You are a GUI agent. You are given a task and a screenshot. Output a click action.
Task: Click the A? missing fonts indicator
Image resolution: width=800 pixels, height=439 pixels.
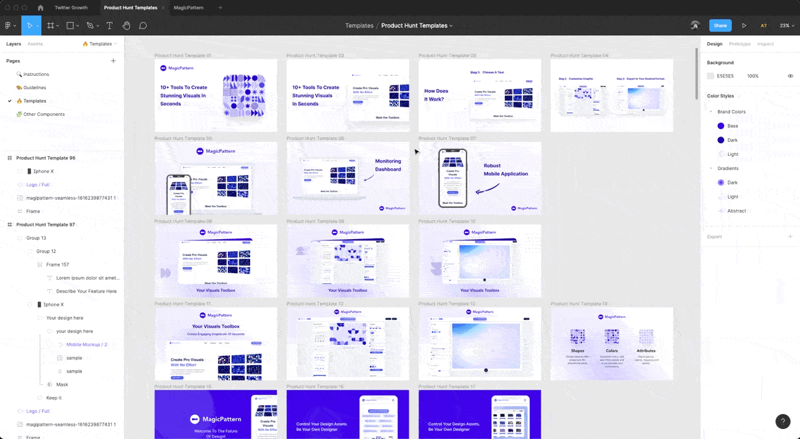click(x=763, y=25)
